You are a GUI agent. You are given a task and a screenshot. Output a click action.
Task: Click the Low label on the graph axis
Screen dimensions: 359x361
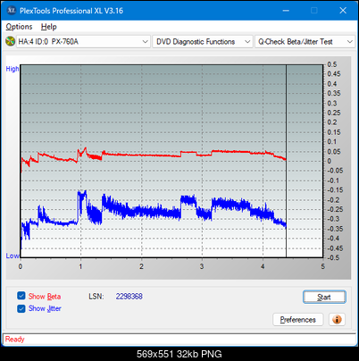point(13,256)
